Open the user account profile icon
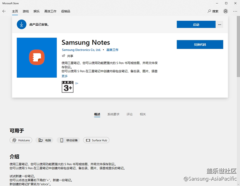 pos(226,11)
